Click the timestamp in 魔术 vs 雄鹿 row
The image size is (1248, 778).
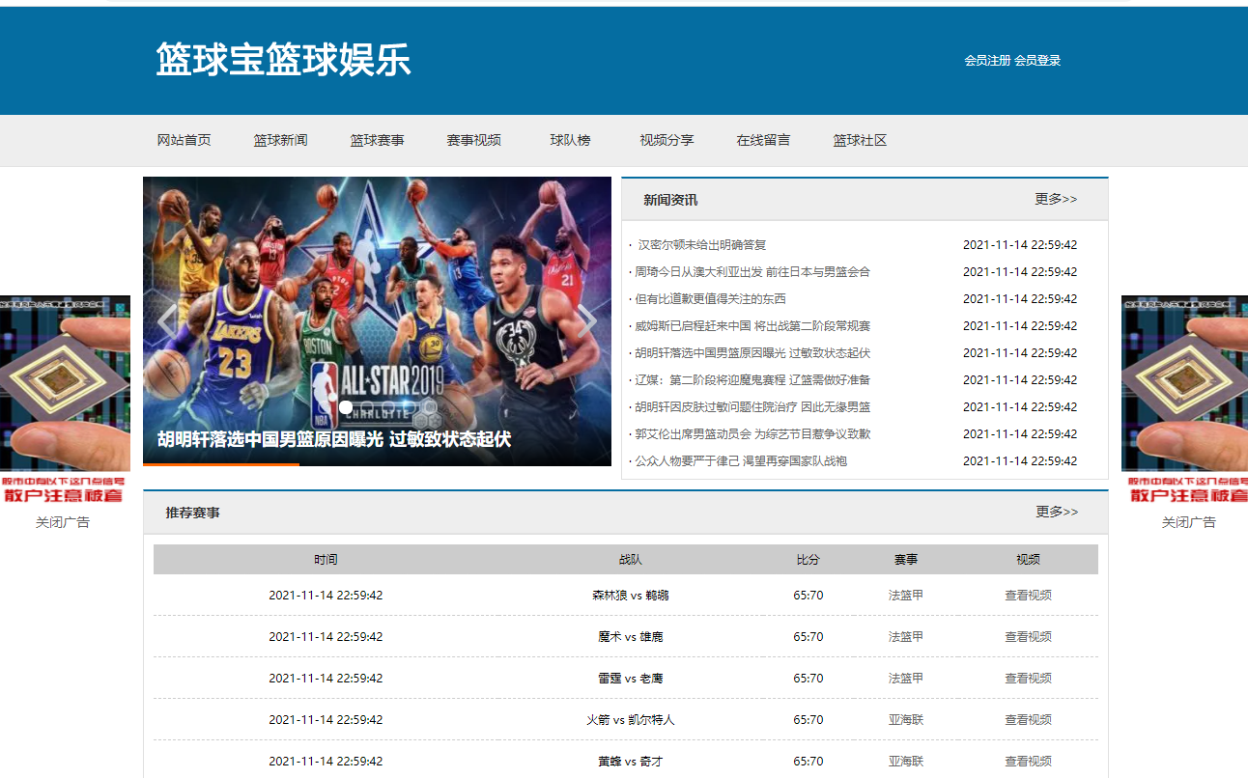326,637
